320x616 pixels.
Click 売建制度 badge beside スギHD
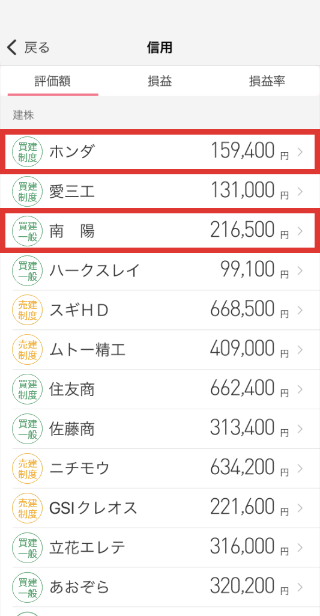pyautogui.click(x=28, y=310)
